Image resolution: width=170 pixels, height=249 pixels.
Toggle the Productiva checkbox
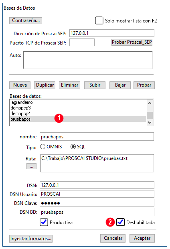[x=44, y=222]
